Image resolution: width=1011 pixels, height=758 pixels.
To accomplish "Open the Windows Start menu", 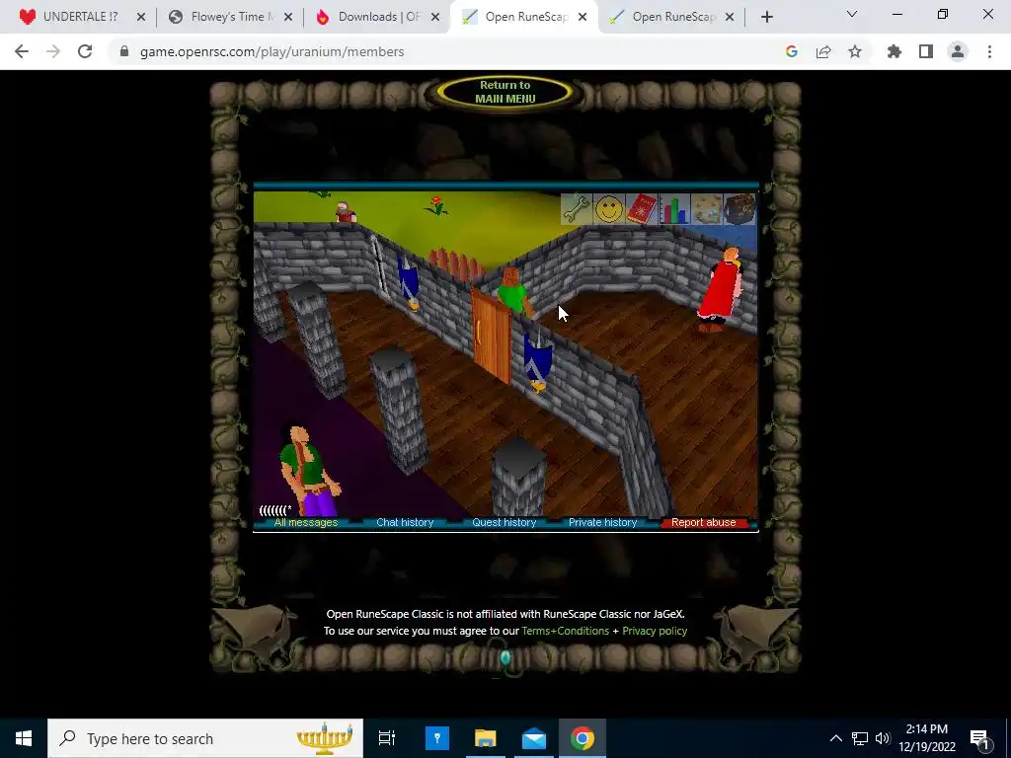I will click(24, 738).
